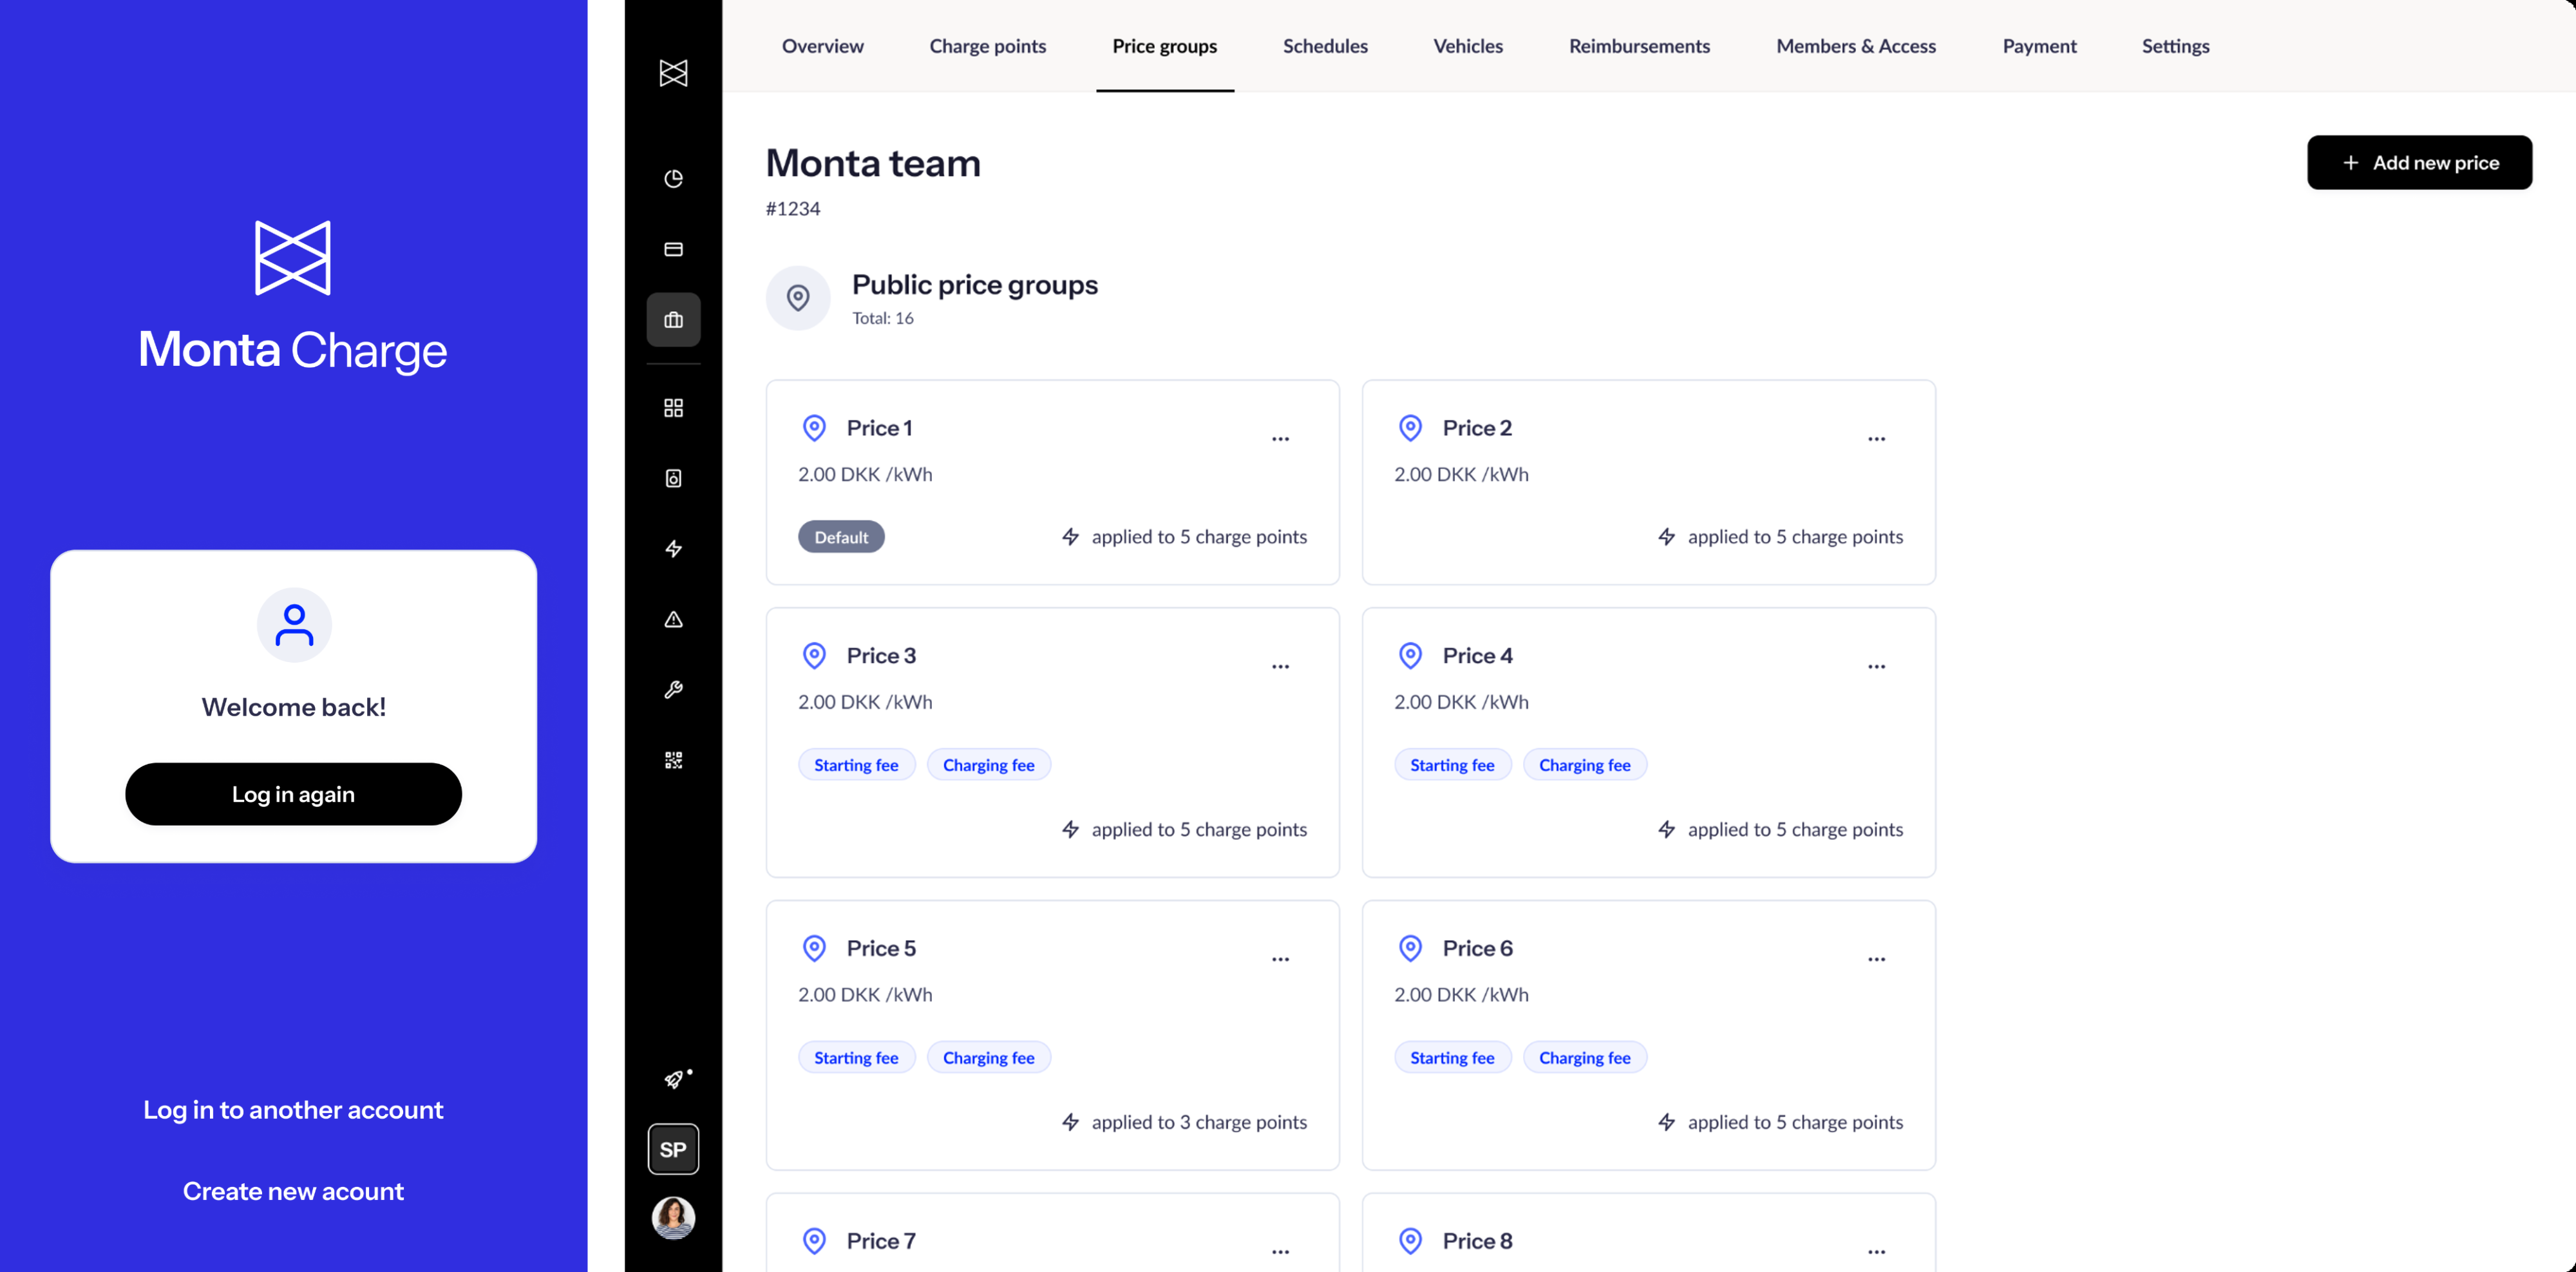Open the Price 5 more options menu

pos(1280,959)
